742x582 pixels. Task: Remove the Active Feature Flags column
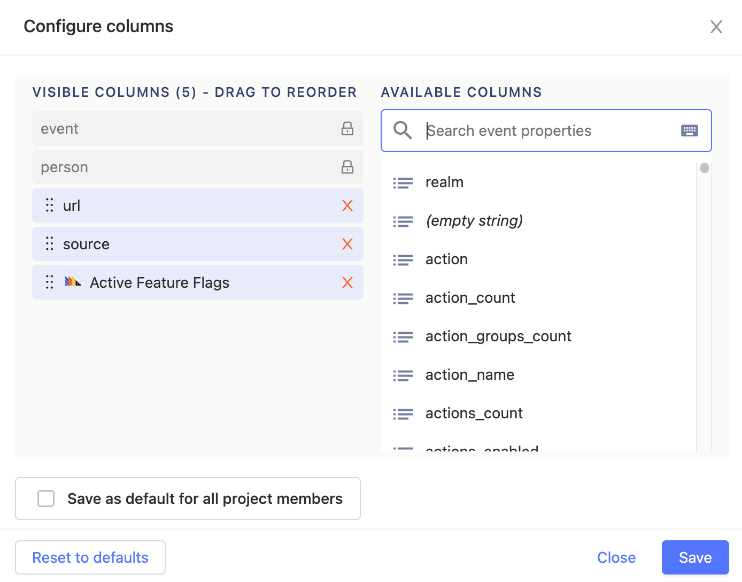click(x=347, y=282)
